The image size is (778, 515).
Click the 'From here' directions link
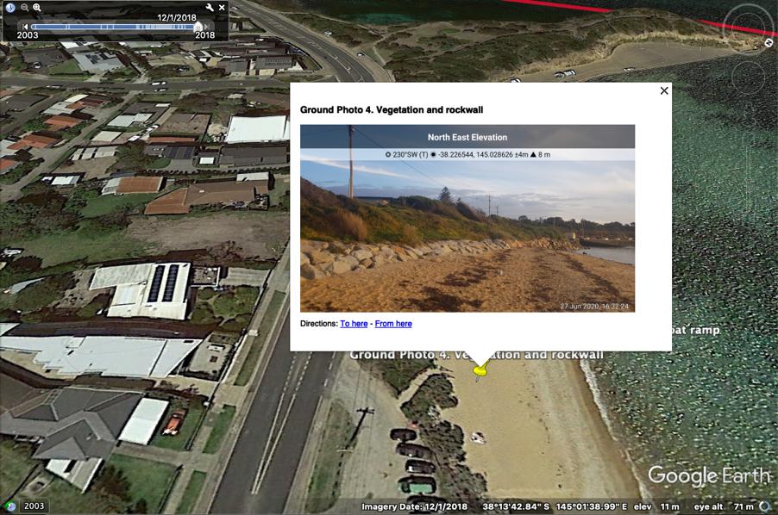click(x=393, y=323)
